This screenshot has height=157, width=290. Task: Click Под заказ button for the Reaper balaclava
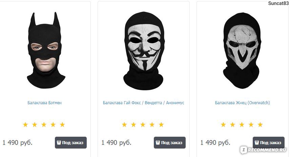pyautogui.click(x=269, y=142)
